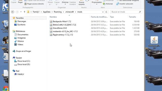Select .minecraft in the address path
The height and width of the screenshot is (91, 162).
(69, 12)
